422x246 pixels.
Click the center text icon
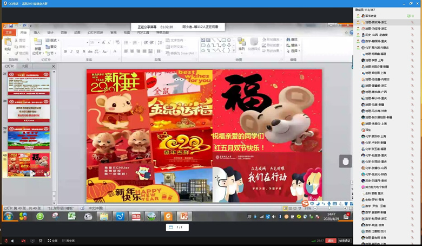(132, 51)
